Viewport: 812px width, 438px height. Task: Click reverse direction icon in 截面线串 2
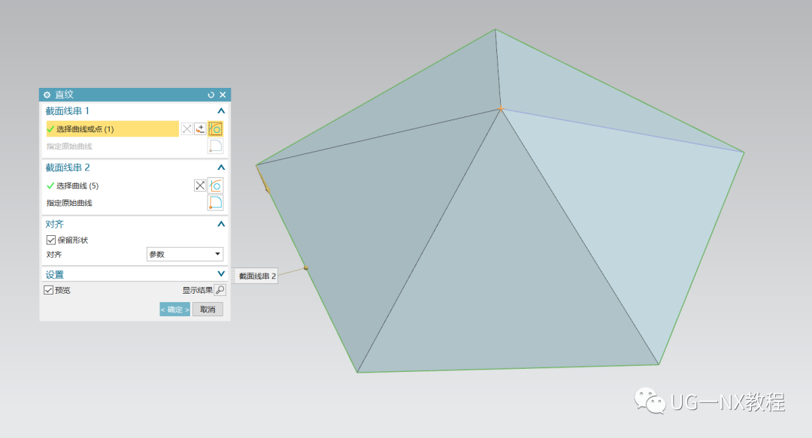200,186
